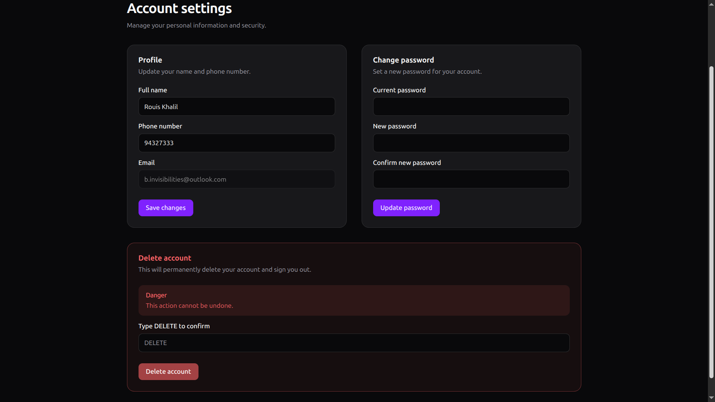Click the Current password label
Viewport: 715px width, 402px height.
click(399, 90)
